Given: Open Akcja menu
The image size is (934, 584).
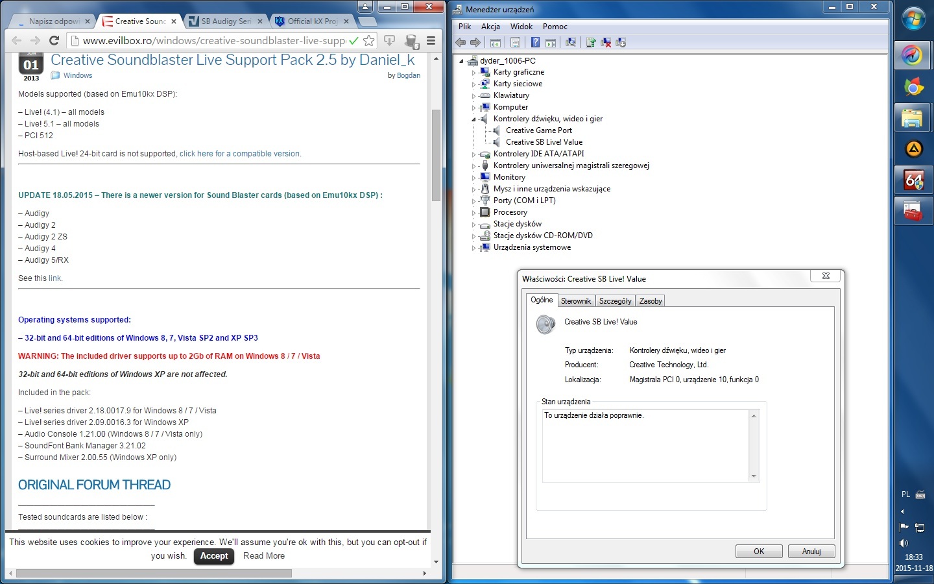Looking at the screenshot, I should (x=490, y=27).
